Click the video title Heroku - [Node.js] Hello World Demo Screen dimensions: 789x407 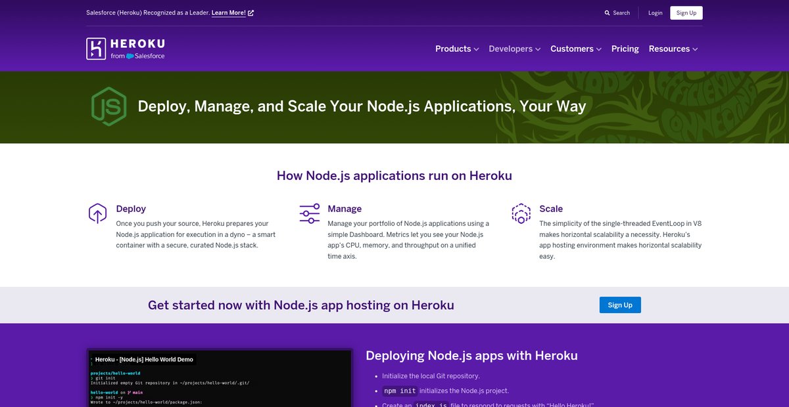tap(144, 360)
